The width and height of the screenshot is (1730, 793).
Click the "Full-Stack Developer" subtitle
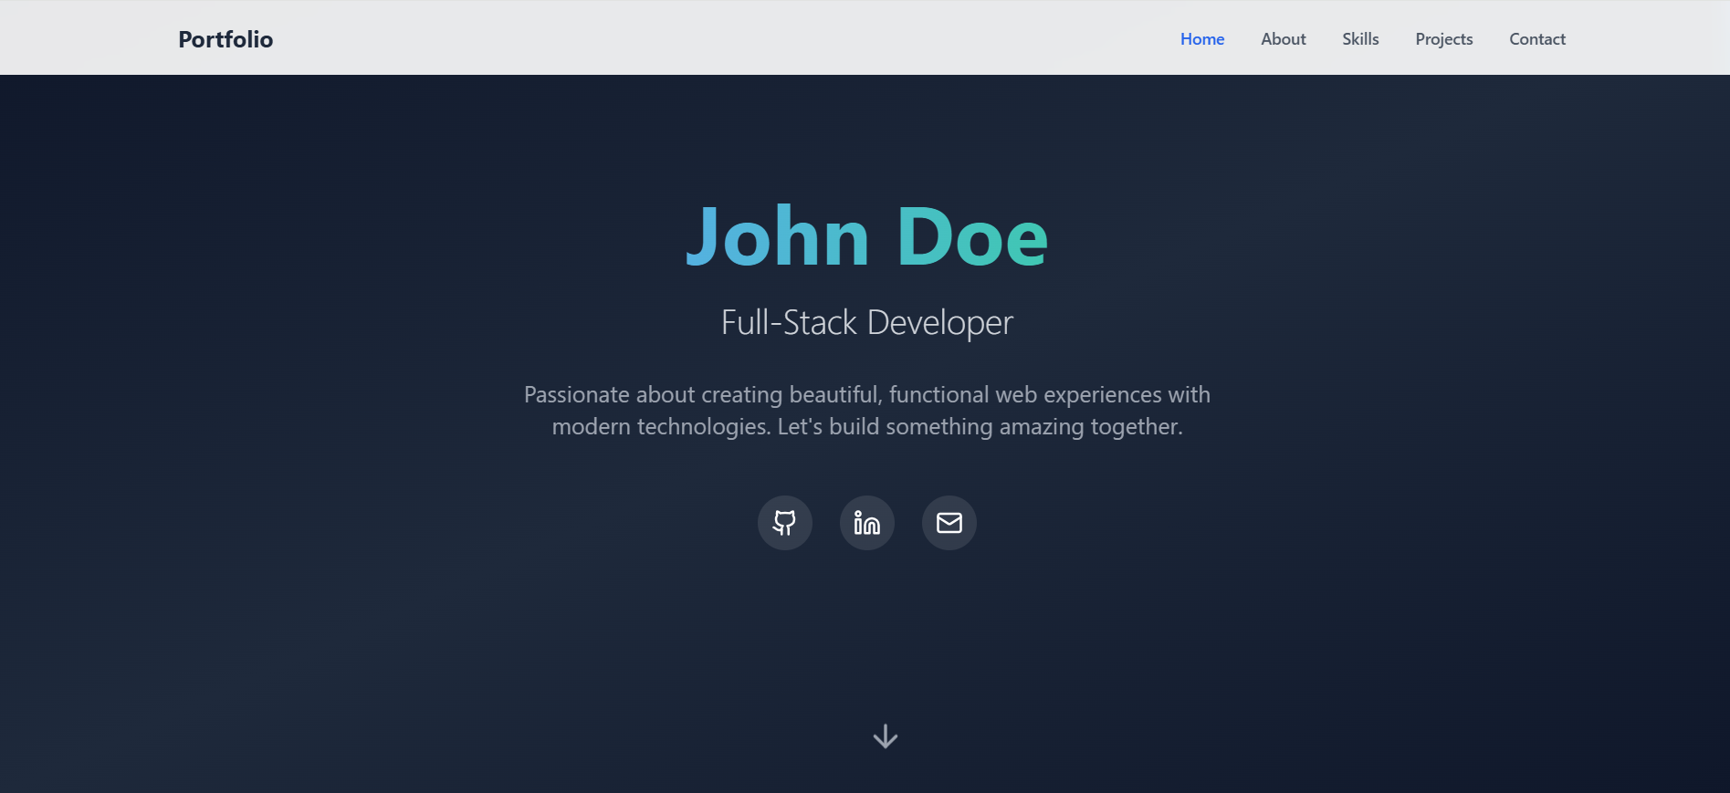point(866,322)
